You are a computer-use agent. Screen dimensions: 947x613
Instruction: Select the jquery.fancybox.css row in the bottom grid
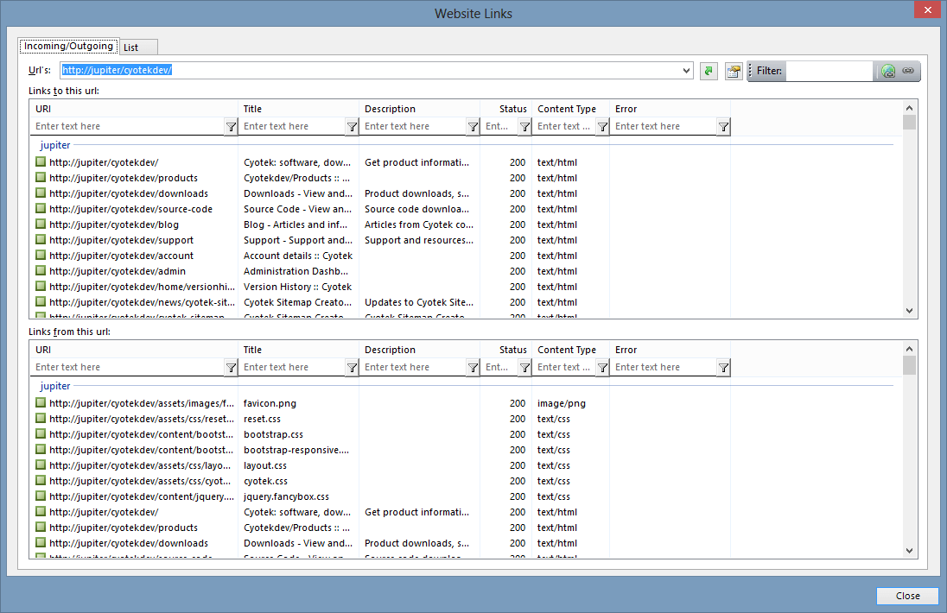click(285, 496)
